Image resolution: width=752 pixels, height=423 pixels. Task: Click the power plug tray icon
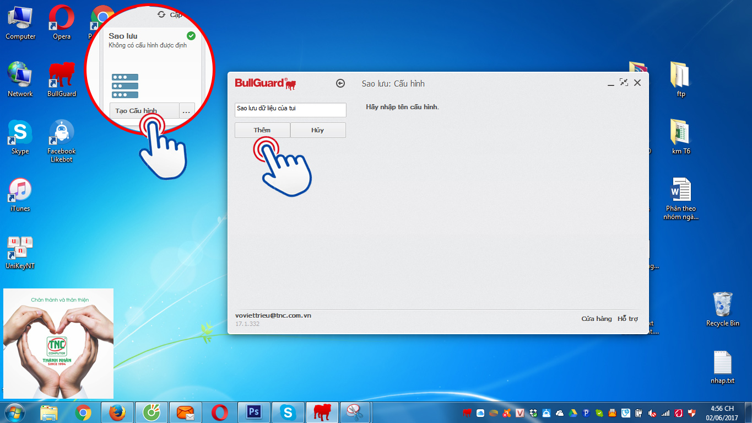(639, 413)
